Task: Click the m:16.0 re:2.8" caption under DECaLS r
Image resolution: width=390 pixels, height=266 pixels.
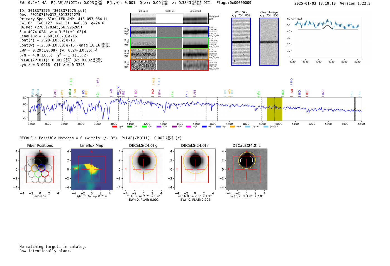Action: pos(195,196)
